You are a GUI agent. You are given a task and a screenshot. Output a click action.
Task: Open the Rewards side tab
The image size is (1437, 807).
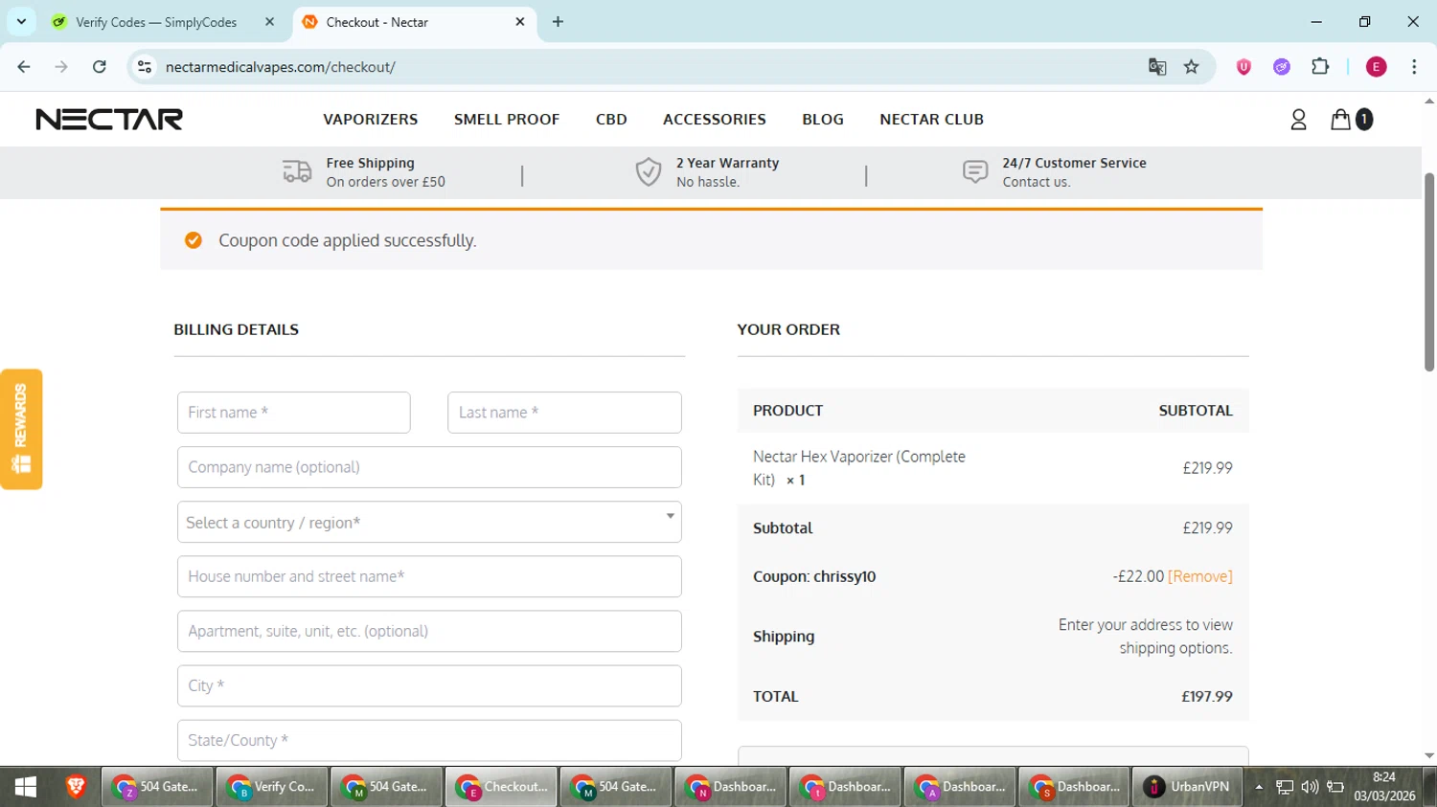pos(21,429)
